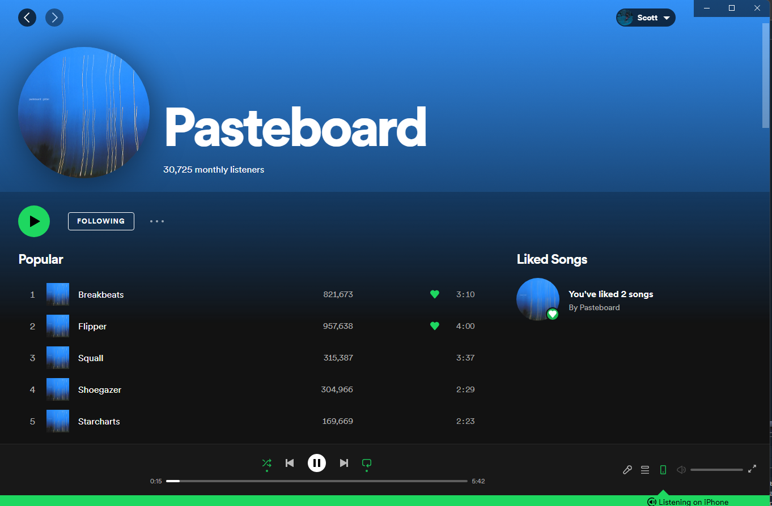
Task: Click the Liked Songs section heading
Action: point(552,259)
